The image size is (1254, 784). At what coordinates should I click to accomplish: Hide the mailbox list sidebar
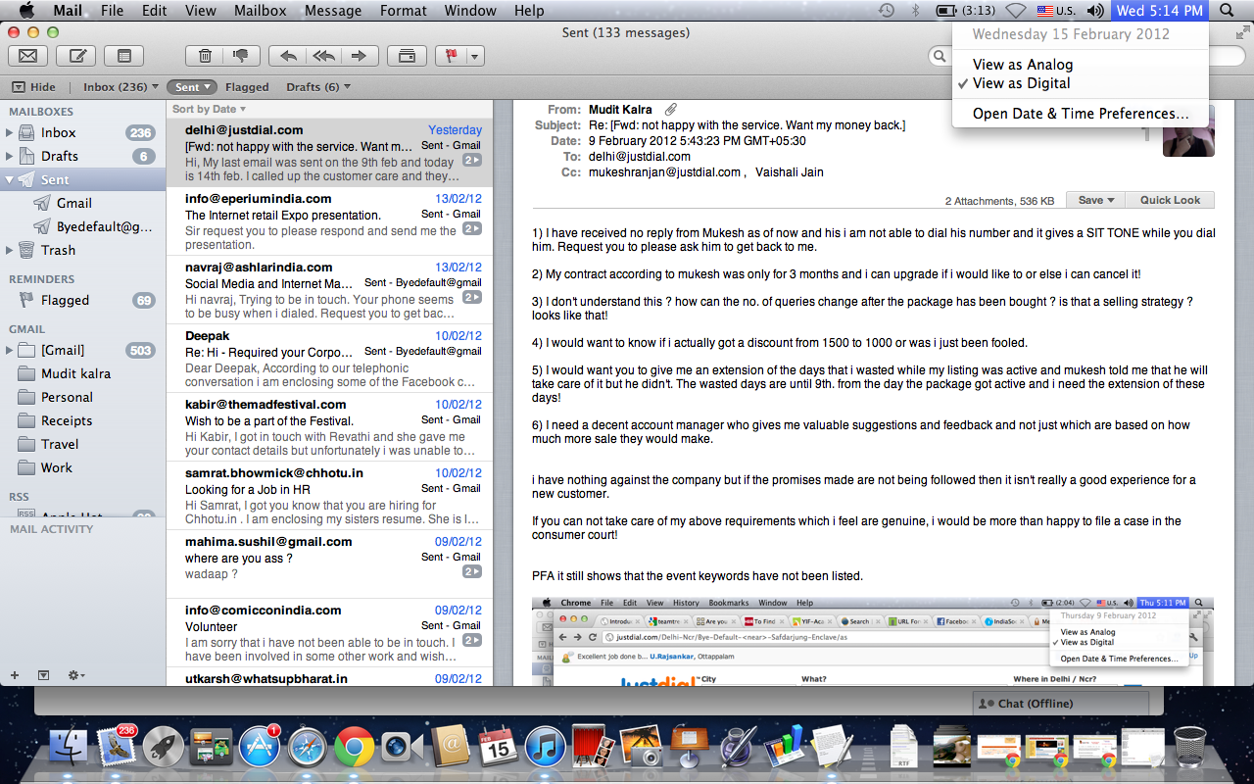click(x=34, y=87)
